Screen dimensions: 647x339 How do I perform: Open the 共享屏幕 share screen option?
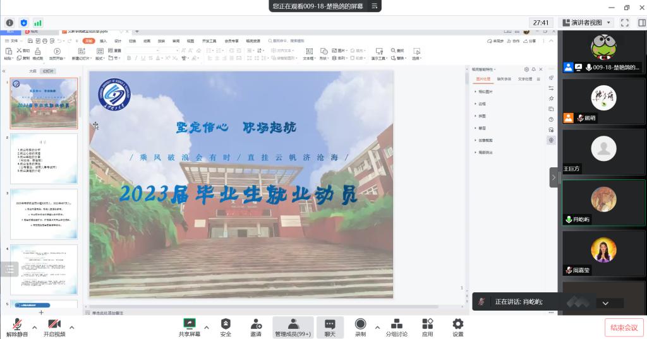189,327
